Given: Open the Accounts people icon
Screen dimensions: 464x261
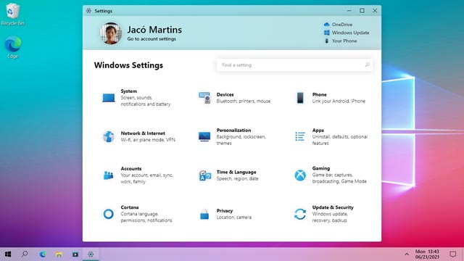Looking at the screenshot, I should 109,175.
